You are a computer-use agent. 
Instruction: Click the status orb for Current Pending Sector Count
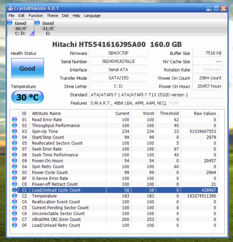pyautogui.click(x=14, y=207)
